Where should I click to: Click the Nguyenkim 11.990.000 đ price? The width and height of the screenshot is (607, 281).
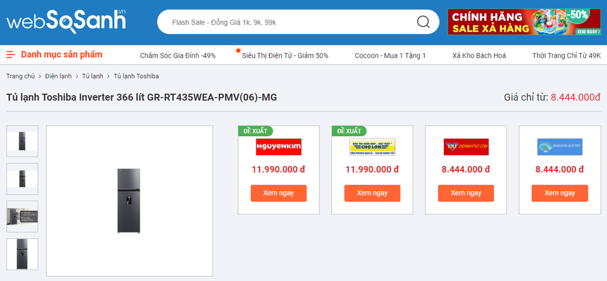pyautogui.click(x=279, y=170)
